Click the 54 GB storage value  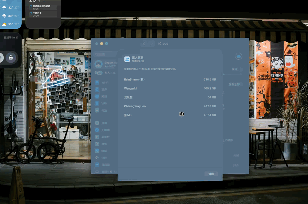[x=212, y=97]
